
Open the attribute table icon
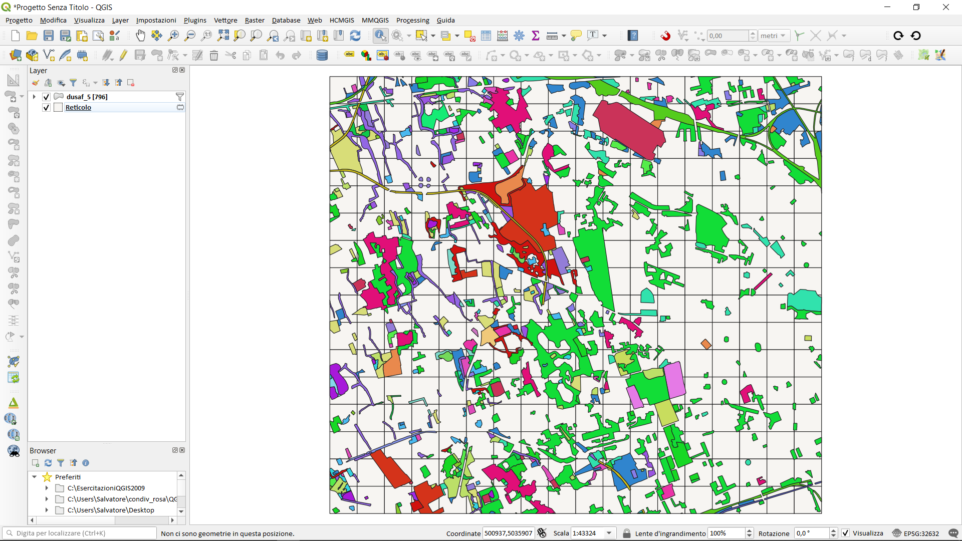486,36
